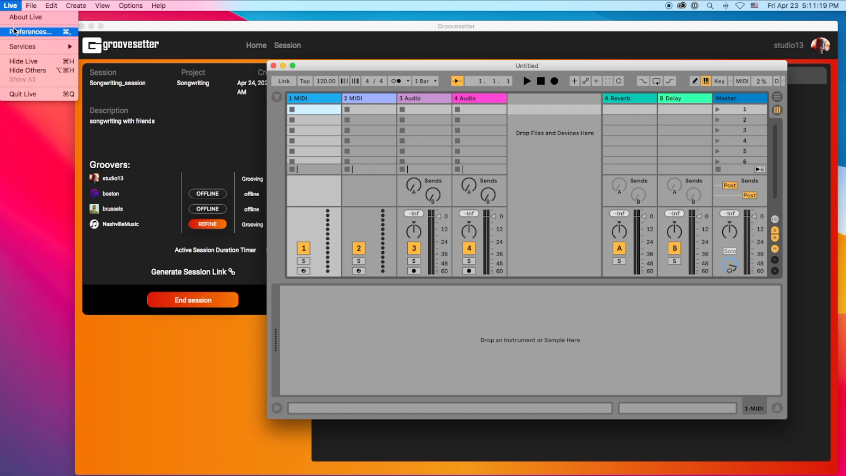
Task: Click track 1 MIDI first clip slot
Action: point(314,109)
